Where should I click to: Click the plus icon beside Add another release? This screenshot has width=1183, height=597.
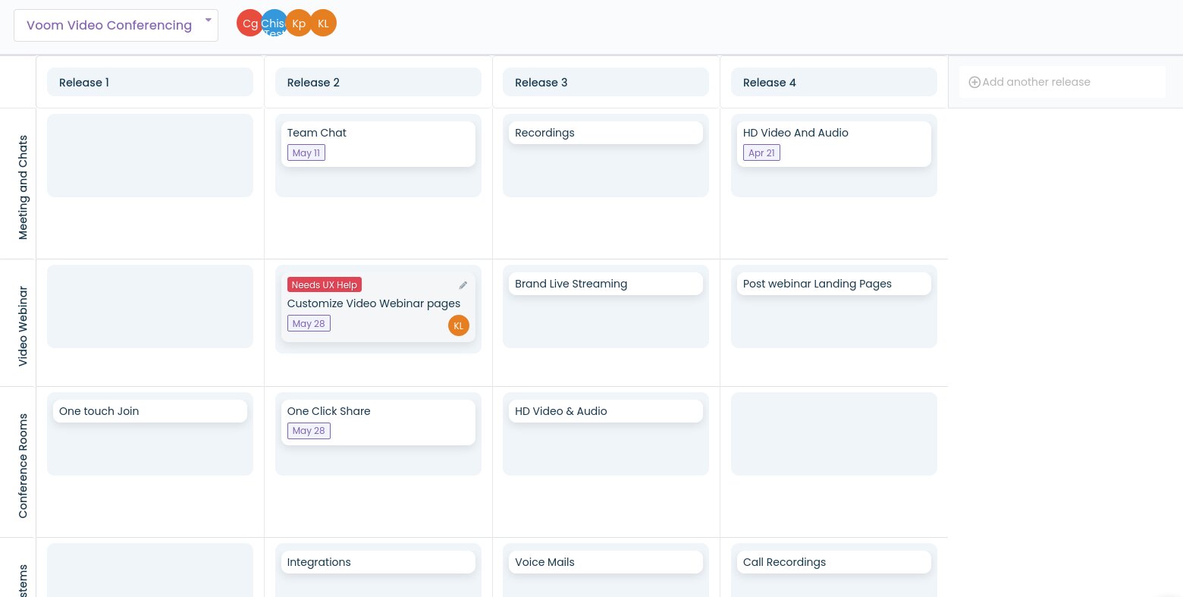click(974, 82)
